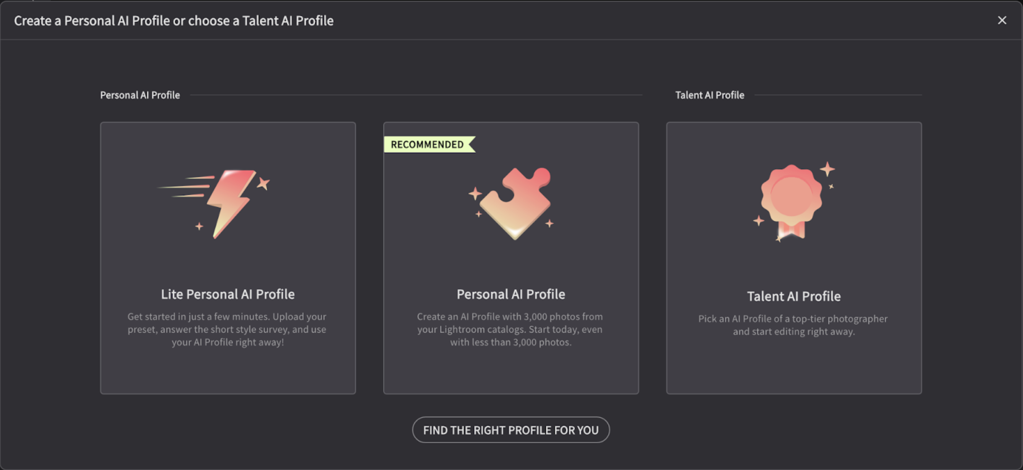Click the Personal AI Profile section header

[140, 95]
